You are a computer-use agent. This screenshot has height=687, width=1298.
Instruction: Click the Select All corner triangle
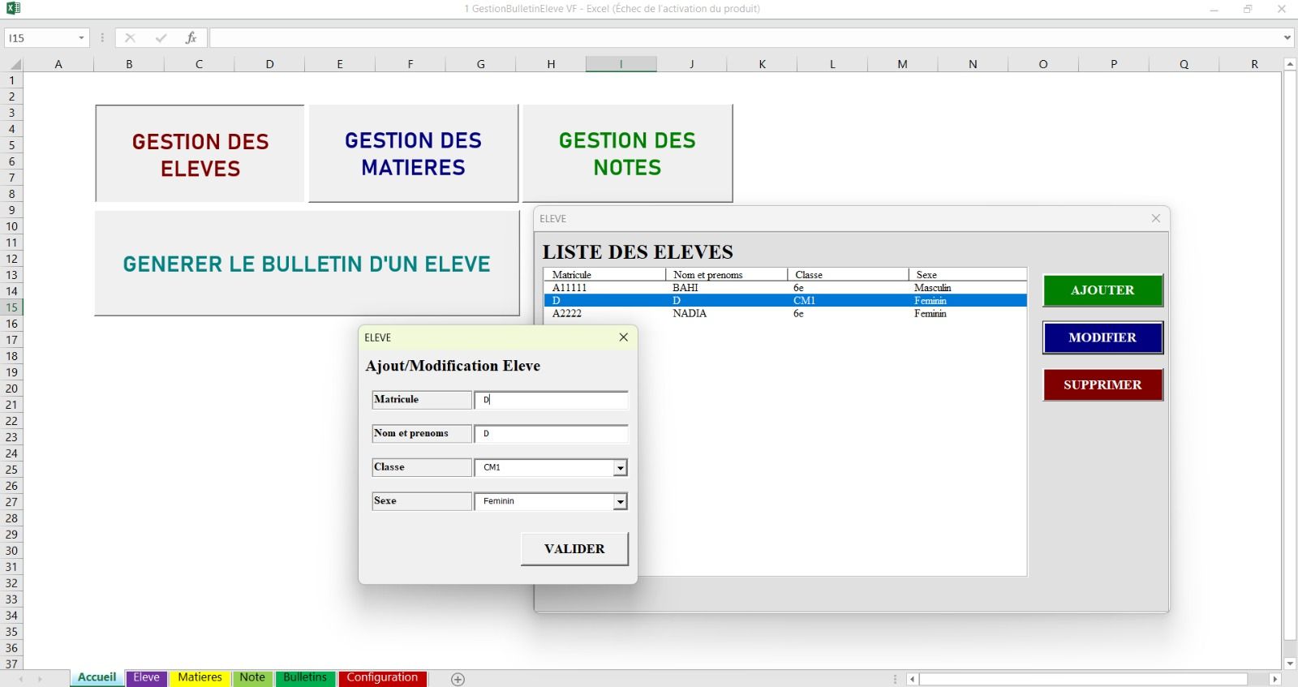point(15,64)
